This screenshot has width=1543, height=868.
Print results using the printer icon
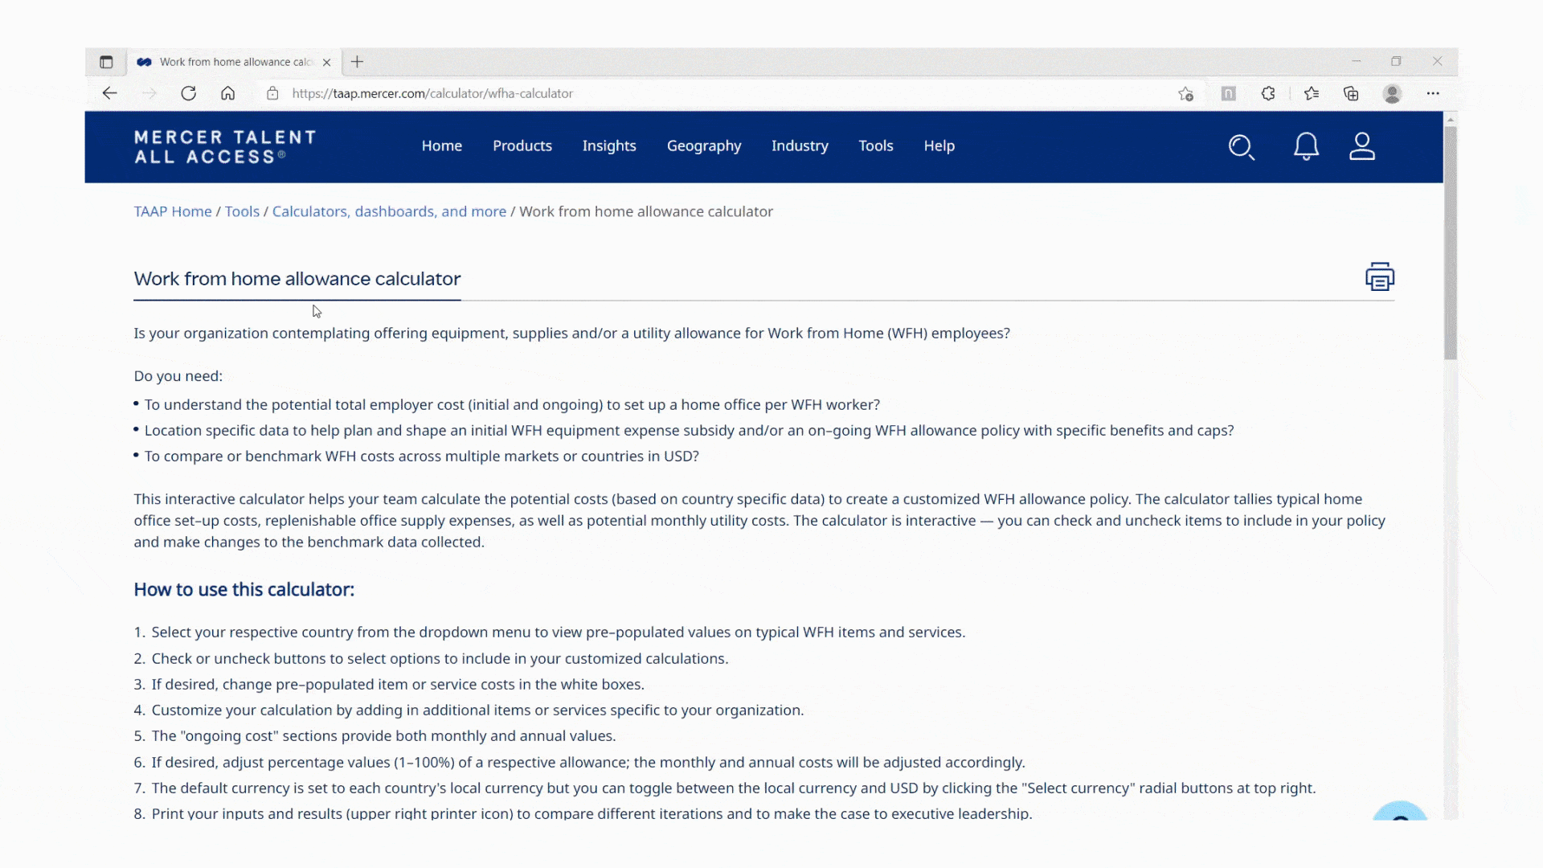coord(1379,276)
